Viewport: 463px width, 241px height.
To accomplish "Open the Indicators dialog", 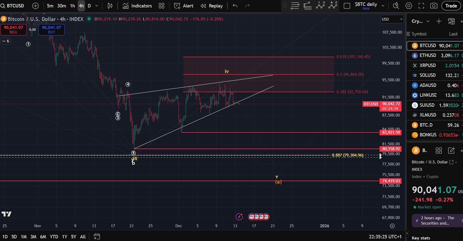I will (x=137, y=6).
